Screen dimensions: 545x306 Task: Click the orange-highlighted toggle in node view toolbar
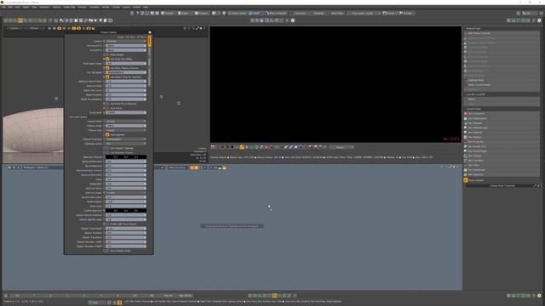(194, 167)
